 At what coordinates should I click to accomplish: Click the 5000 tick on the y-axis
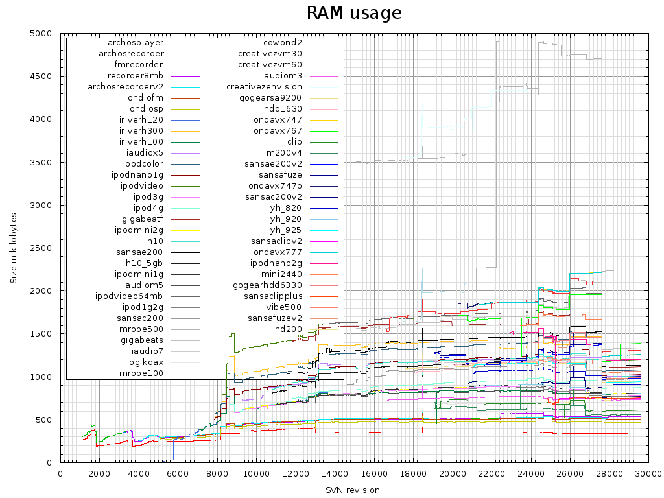[43, 33]
